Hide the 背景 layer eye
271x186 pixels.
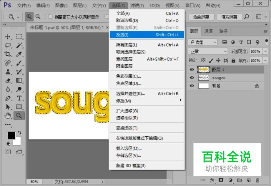pos(192,86)
